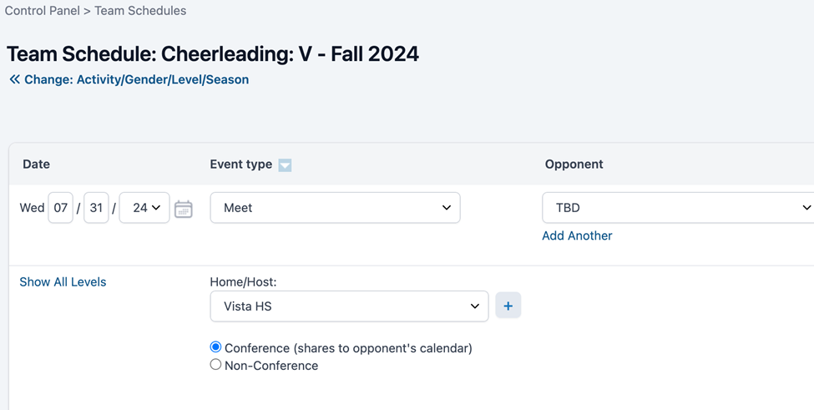Open the Meet event type dropdown
The image size is (814, 410).
coord(335,208)
